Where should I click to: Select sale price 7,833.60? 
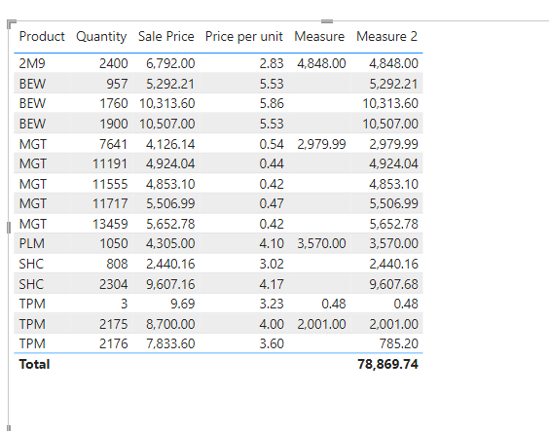170,343
